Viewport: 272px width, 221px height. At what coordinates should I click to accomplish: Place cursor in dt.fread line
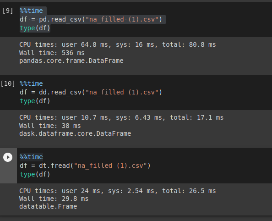(x=85, y=166)
